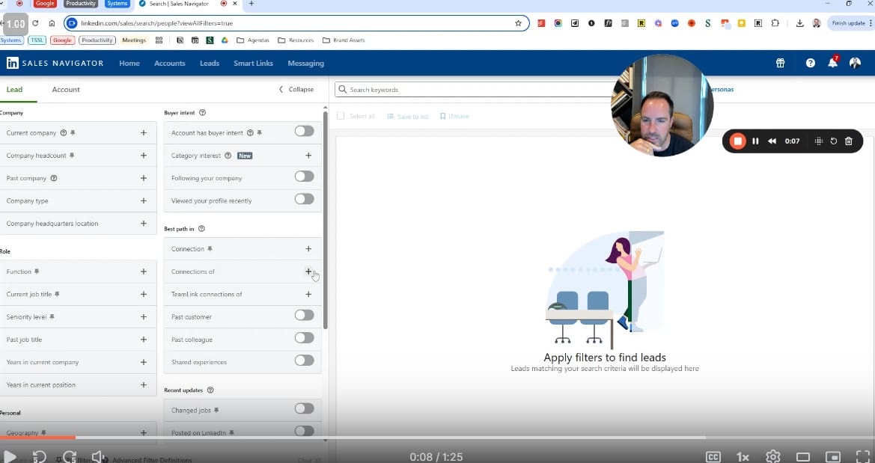Expand the Connections of filter
This screenshot has height=463, width=875.
308,272
